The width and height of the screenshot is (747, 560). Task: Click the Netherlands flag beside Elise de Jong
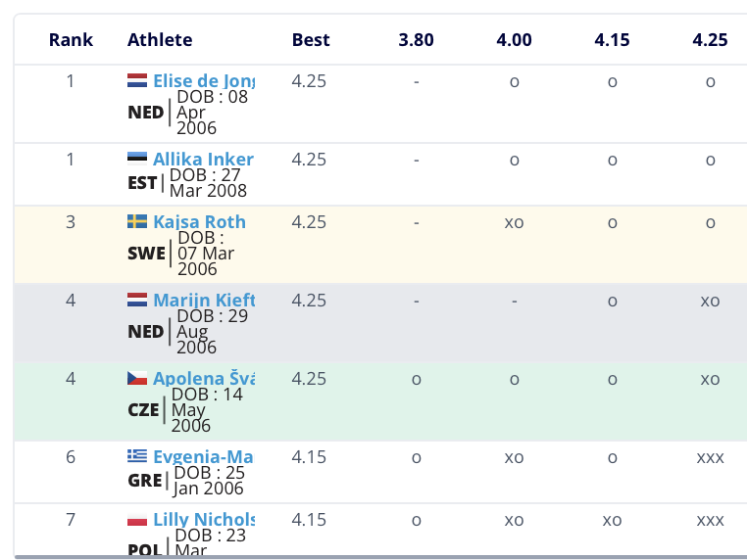tap(137, 81)
